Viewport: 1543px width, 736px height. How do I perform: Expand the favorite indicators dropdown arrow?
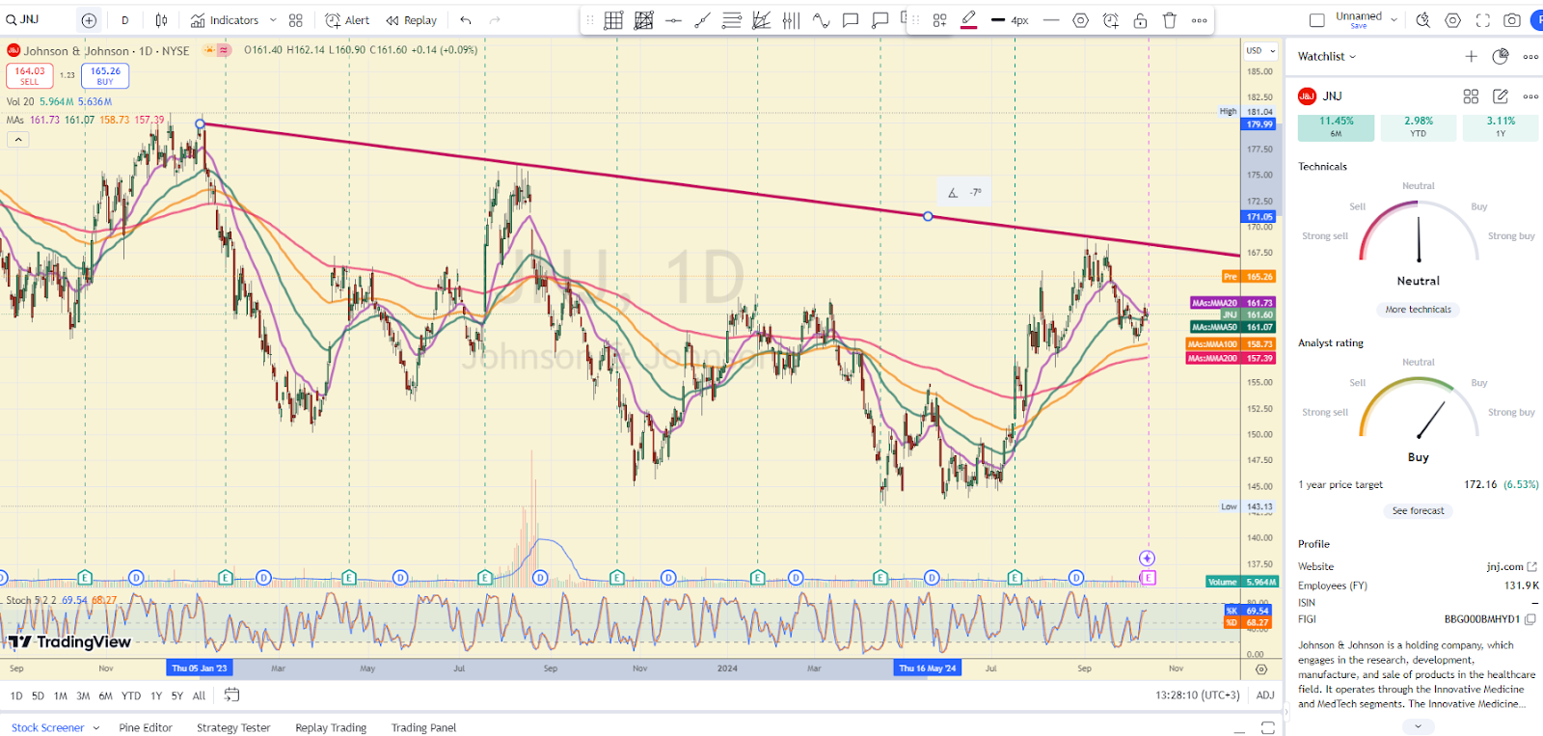tap(273, 20)
